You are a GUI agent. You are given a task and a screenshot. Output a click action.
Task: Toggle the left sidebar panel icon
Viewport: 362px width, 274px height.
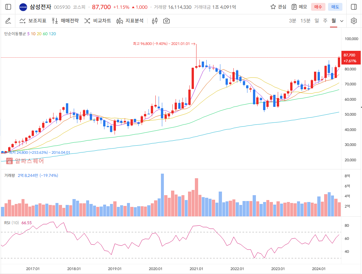[x=8, y=7]
